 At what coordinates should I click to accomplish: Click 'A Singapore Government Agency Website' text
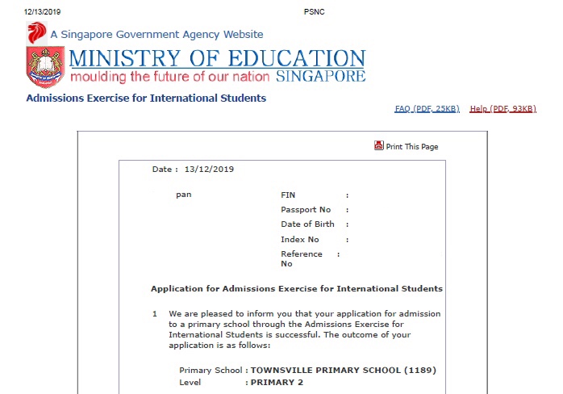(156, 35)
